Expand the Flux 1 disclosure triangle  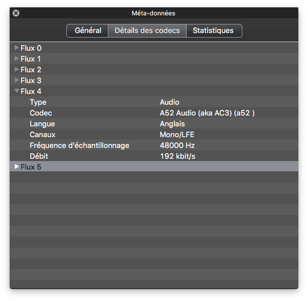tap(17, 59)
